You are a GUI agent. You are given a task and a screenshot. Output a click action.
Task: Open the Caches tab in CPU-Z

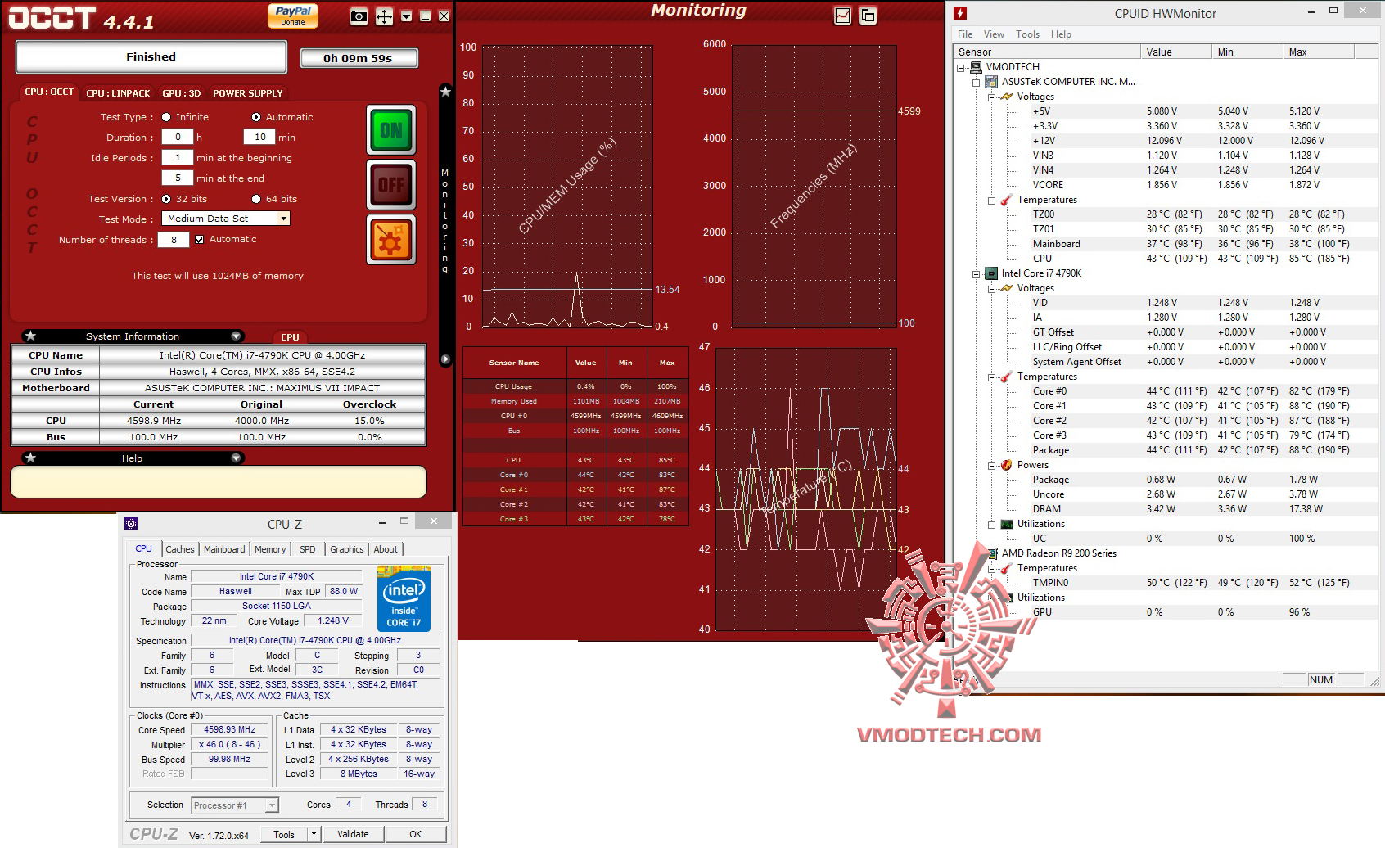180,549
